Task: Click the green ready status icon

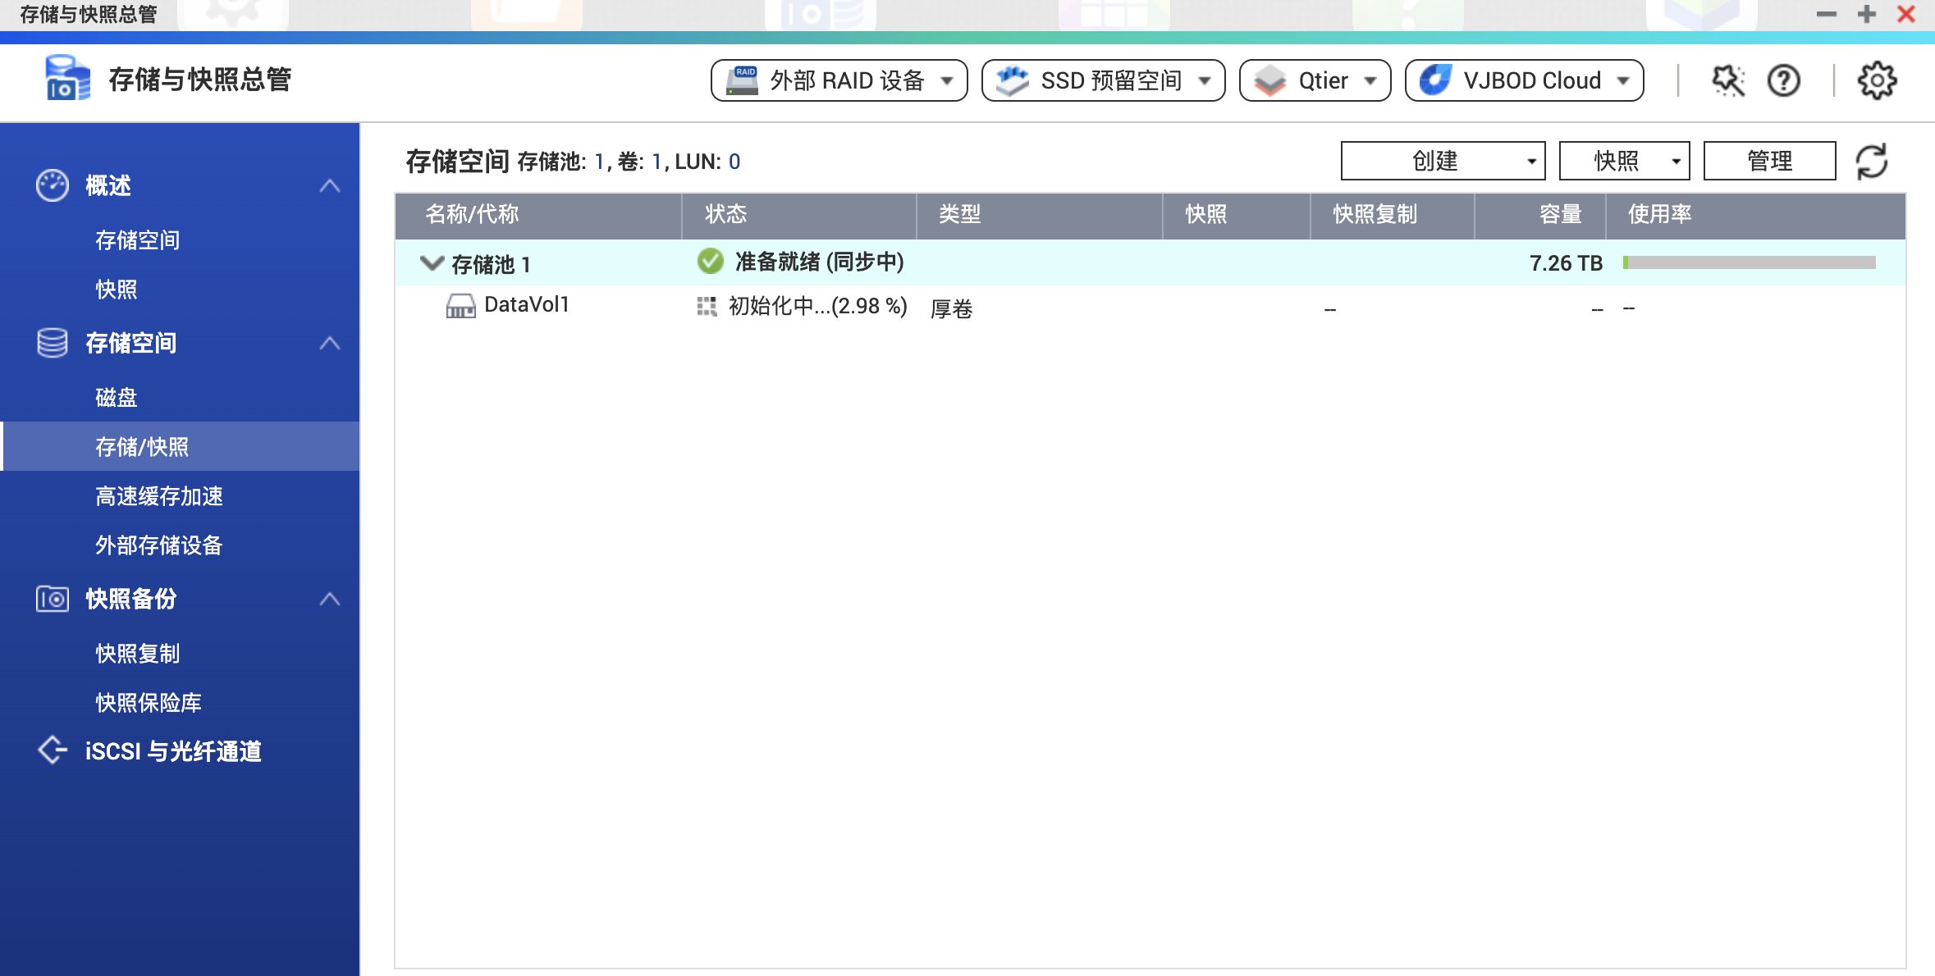Action: (x=710, y=262)
